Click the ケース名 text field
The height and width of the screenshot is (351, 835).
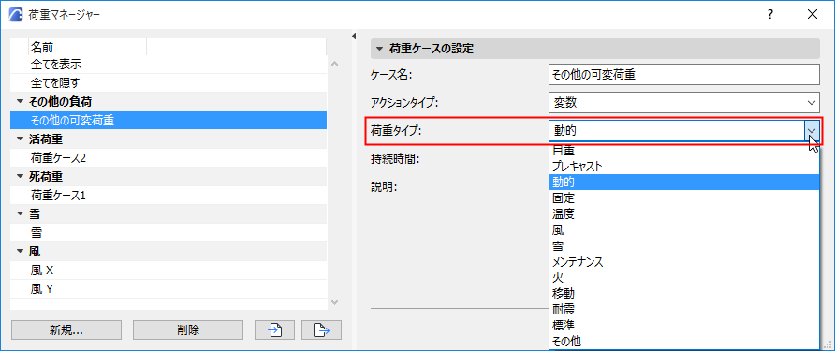683,75
